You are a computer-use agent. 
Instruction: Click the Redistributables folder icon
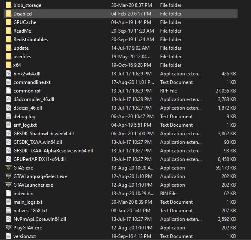click(x=9, y=40)
